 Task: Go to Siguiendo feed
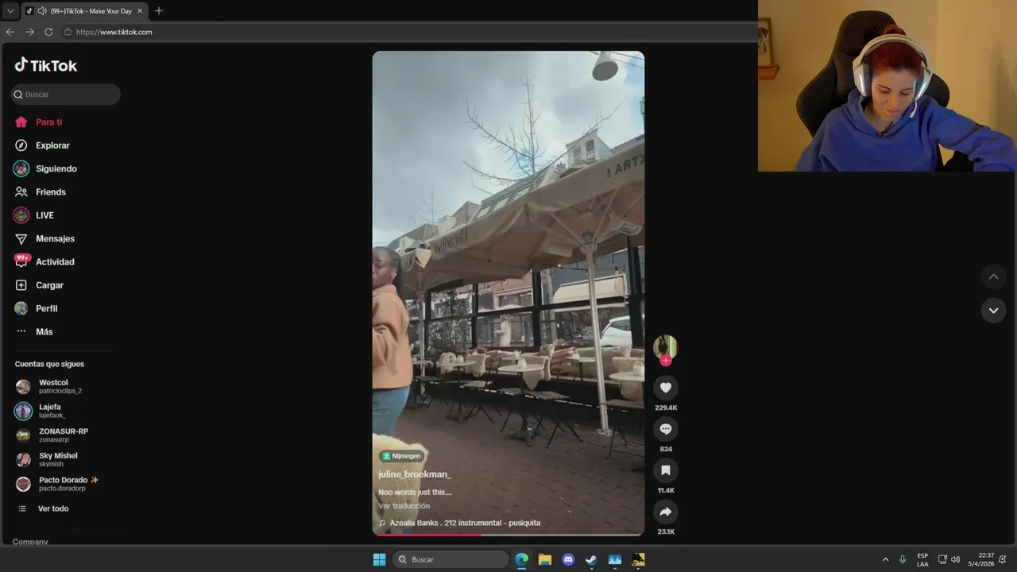point(45,168)
